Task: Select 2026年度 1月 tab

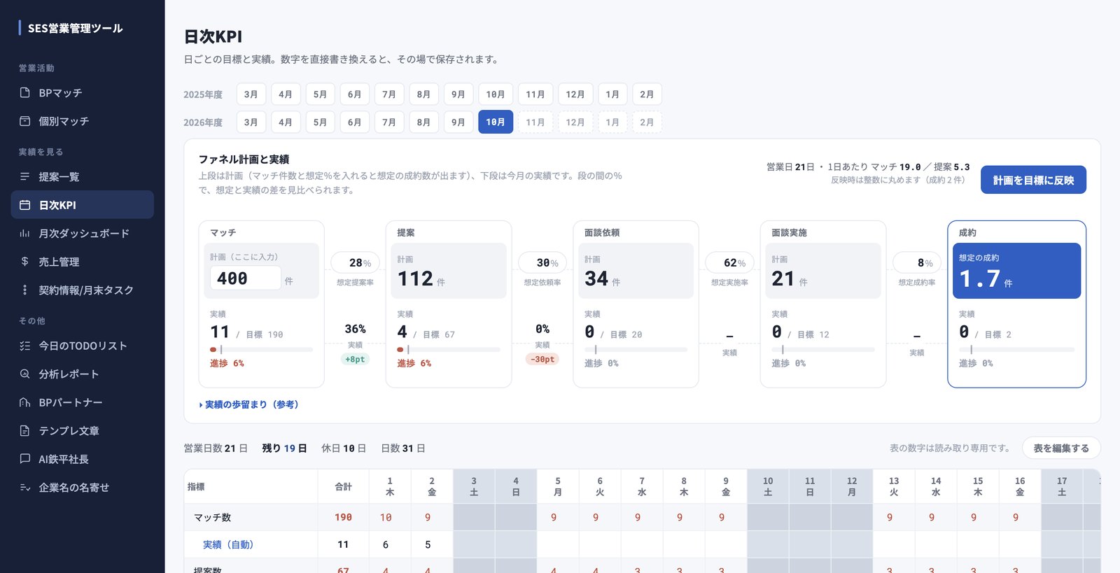Action: click(x=612, y=122)
